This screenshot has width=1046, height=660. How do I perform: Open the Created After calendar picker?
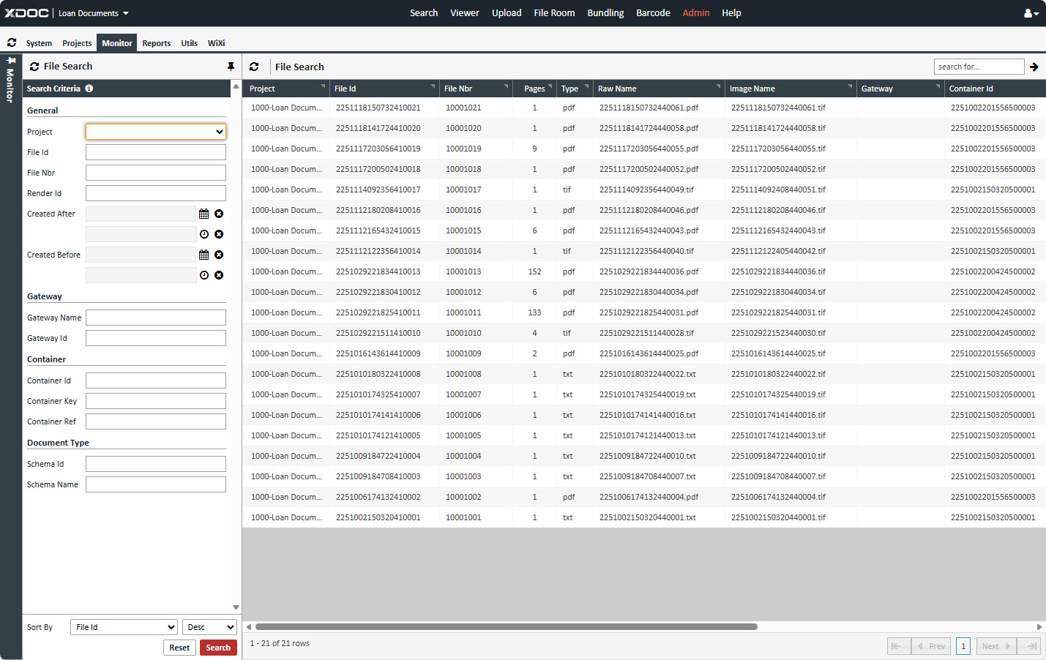click(204, 214)
